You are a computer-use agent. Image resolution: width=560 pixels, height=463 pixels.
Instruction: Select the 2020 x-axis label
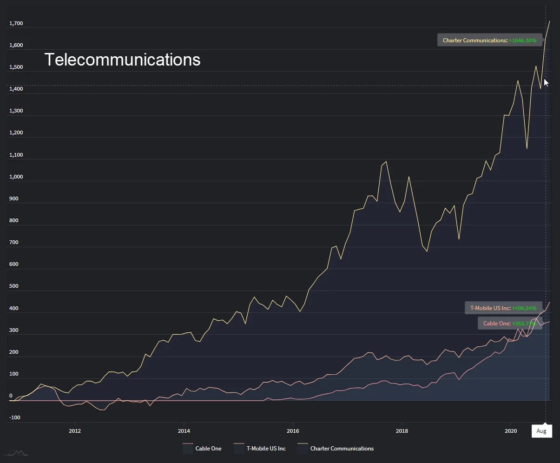click(x=511, y=431)
